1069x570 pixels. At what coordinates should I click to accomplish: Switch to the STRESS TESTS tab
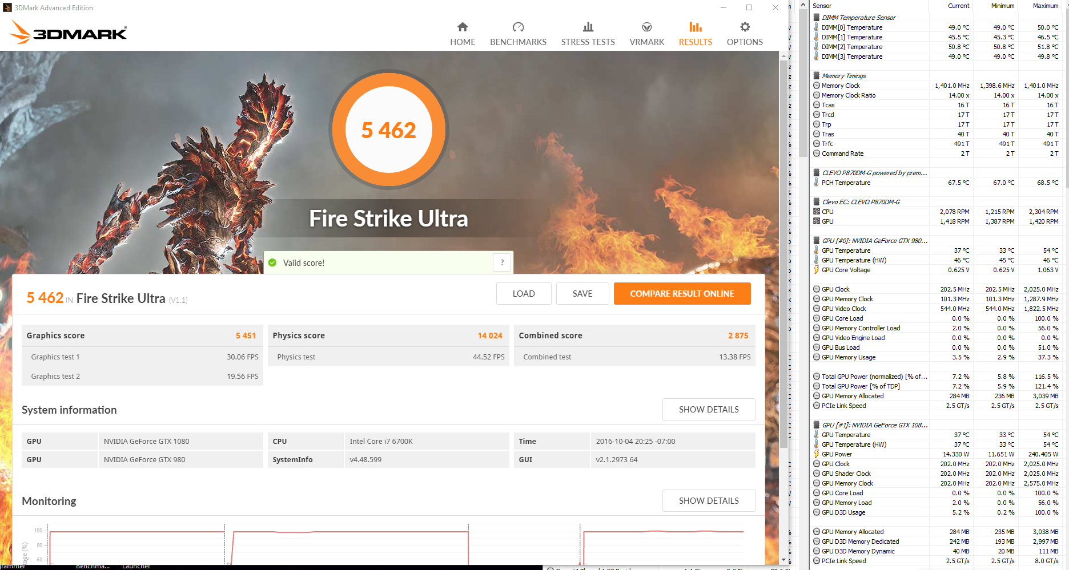coord(588,34)
